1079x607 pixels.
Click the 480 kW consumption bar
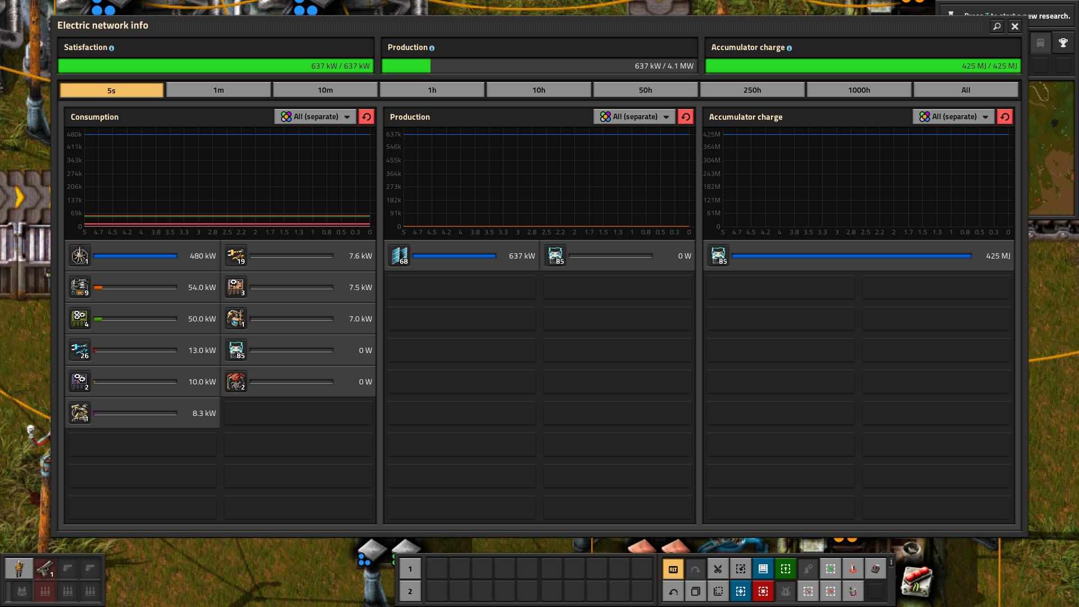(x=135, y=256)
